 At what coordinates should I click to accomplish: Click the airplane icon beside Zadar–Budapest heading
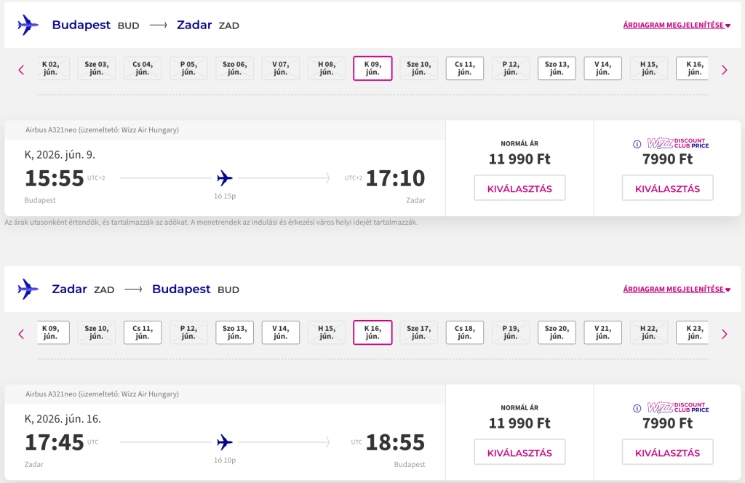pos(28,289)
